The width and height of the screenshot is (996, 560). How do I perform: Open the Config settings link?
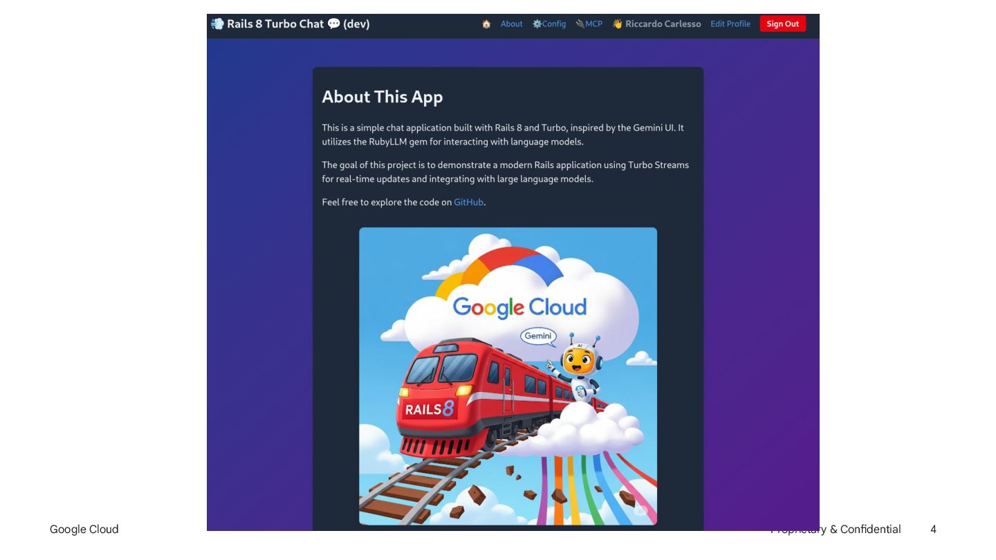pyautogui.click(x=549, y=24)
